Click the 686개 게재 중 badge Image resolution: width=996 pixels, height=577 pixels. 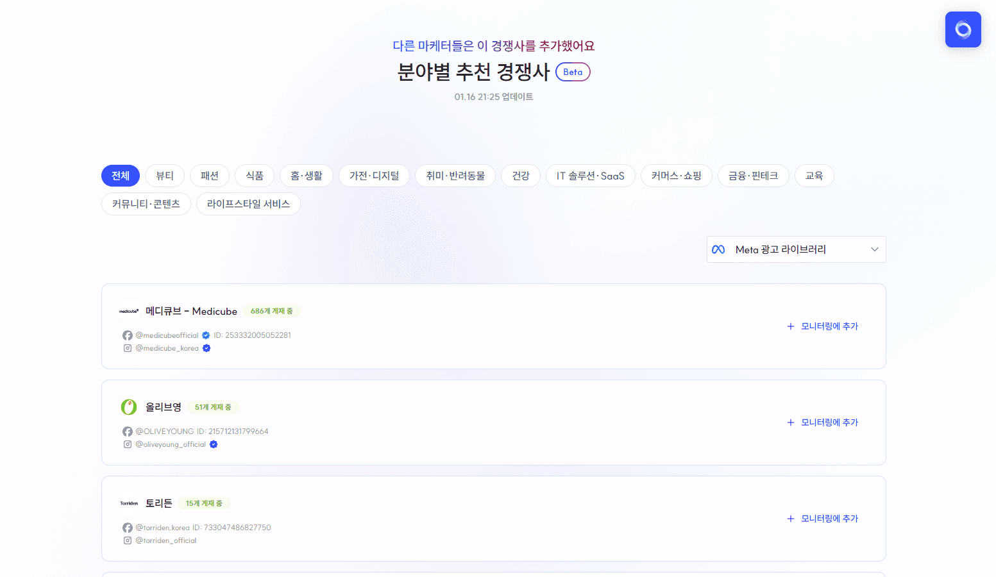click(272, 311)
